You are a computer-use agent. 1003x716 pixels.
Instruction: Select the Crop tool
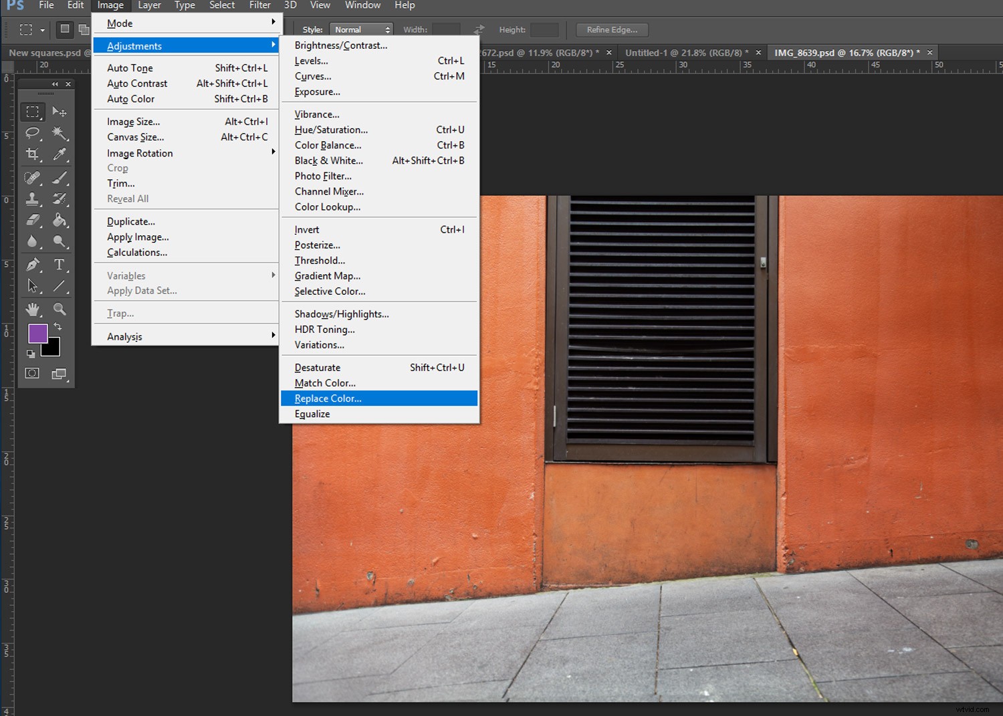(x=33, y=154)
